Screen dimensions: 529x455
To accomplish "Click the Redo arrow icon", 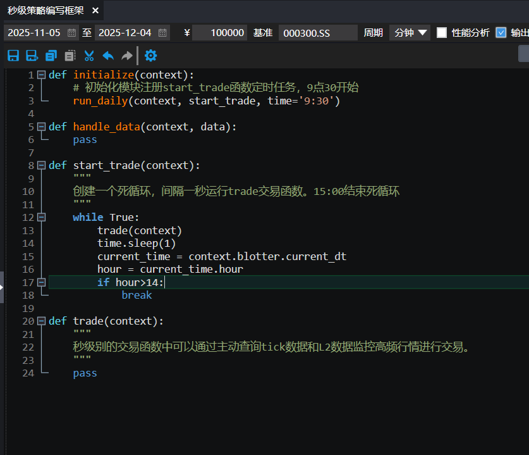I will coord(127,56).
